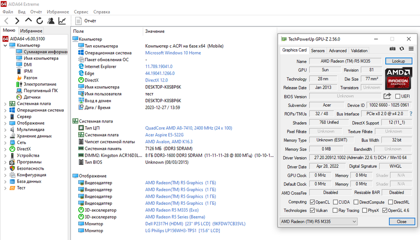Screen dimensions: 420x240
Task: Switch to the Sensors tab in GPU-Z
Action: [318, 51]
